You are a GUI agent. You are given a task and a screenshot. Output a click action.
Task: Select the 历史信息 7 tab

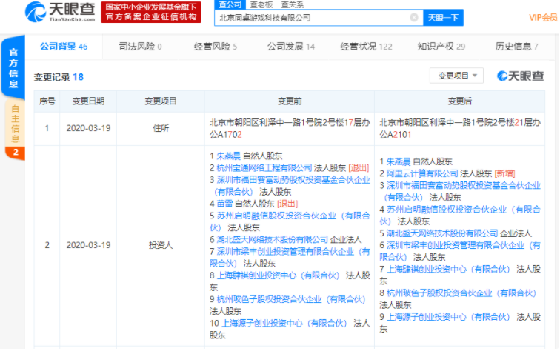(x=516, y=47)
